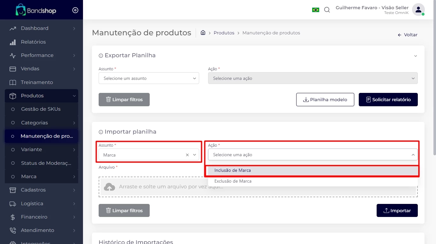This screenshot has height=244, width=436.
Task: Select Inclusão de Marca option
Action: click(x=233, y=171)
